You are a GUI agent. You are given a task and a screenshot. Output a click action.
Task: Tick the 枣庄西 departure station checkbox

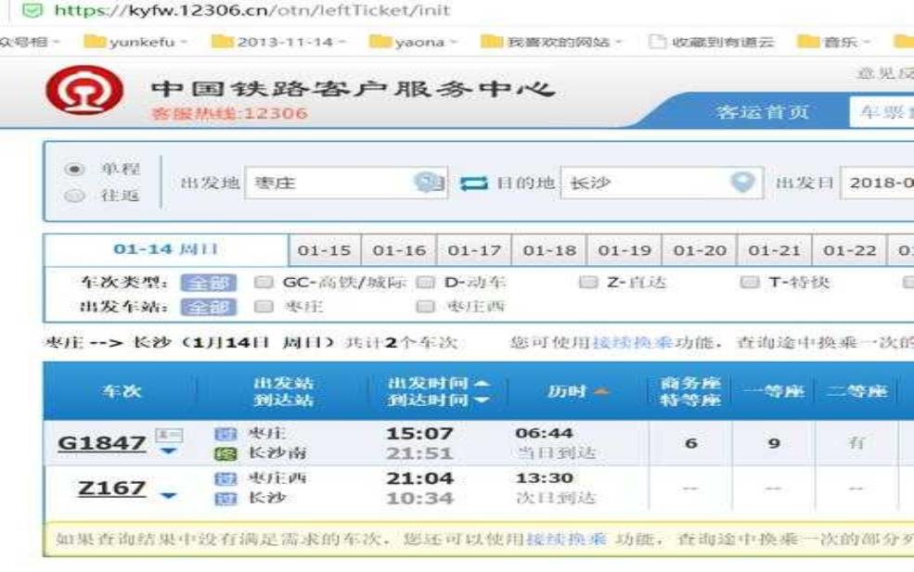point(426,306)
